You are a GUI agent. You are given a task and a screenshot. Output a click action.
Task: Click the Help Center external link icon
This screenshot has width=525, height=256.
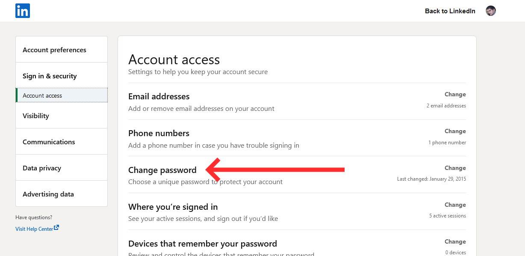tap(56, 228)
